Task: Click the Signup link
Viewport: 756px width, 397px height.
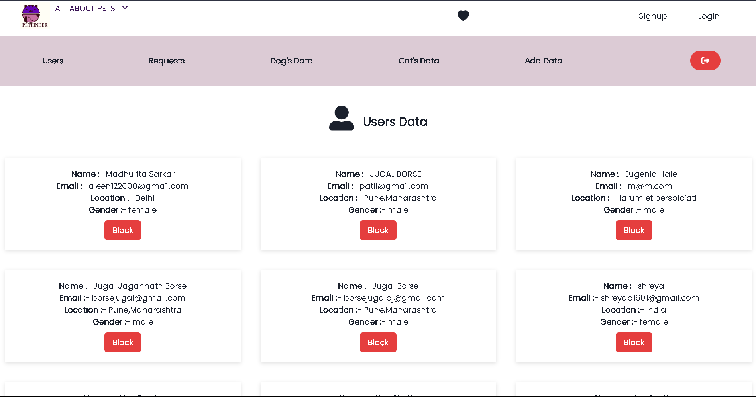Action: (x=652, y=16)
